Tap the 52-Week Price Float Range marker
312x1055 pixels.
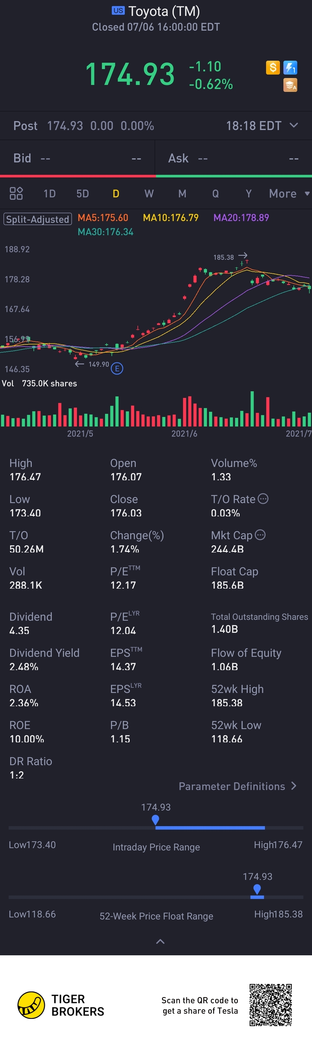tap(257, 889)
